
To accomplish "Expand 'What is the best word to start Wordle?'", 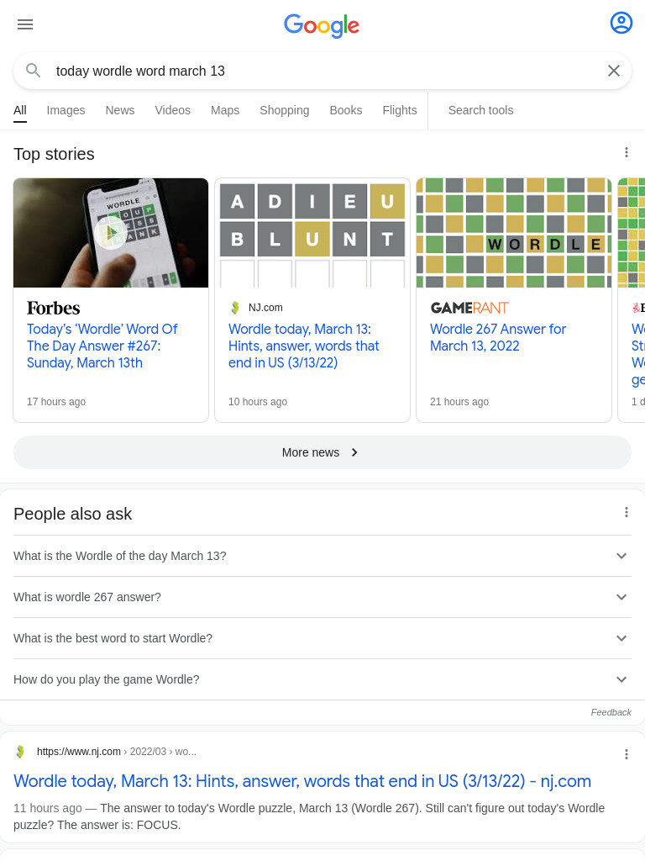I will (322, 638).
